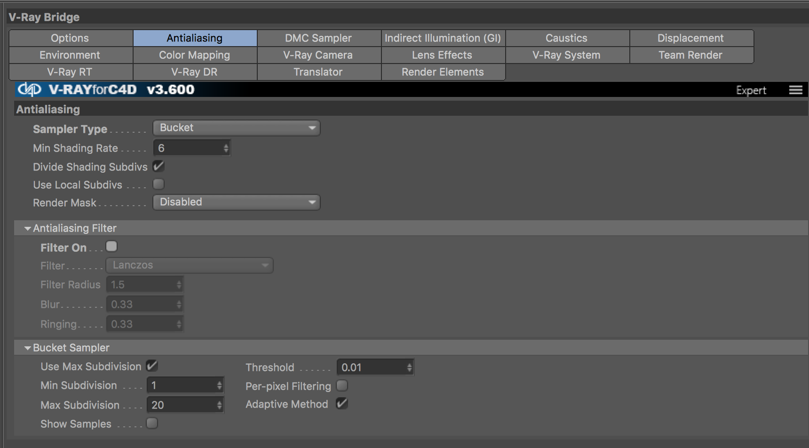Screen dimensions: 809x448
Task: Switch to the Caustics tab
Action: point(567,38)
